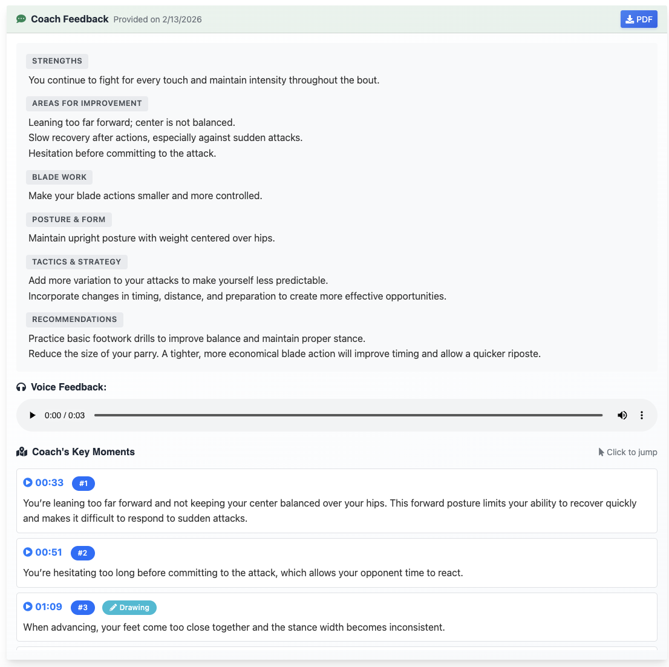This screenshot has height=667, width=669.
Task: Jump to key moment at 00:33
Action: point(49,483)
